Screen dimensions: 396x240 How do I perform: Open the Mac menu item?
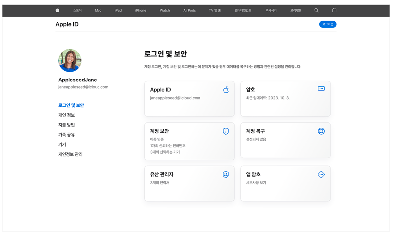(99, 10)
